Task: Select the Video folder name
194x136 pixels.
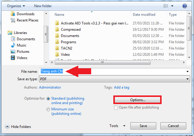Action: click(65, 55)
